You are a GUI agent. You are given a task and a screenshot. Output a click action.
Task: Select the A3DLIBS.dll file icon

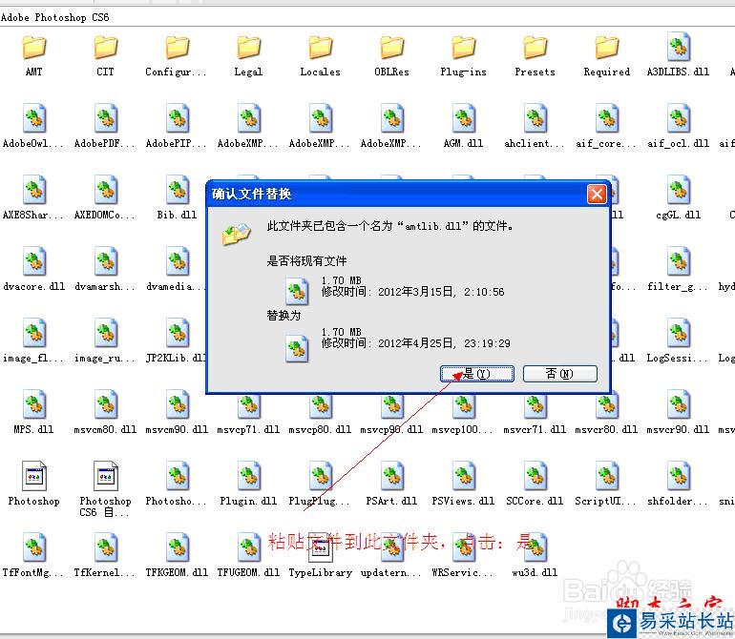click(x=679, y=47)
